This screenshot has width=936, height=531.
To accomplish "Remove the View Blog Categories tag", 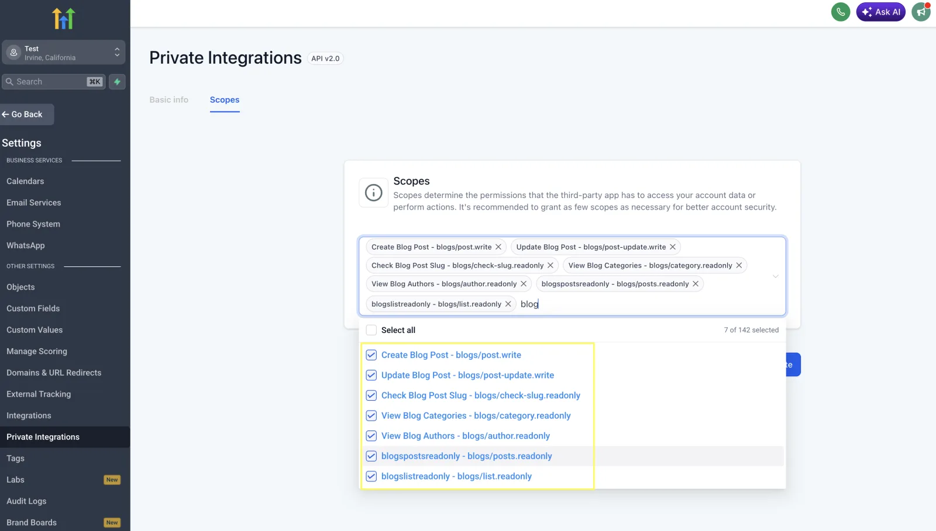I will [x=739, y=265].
